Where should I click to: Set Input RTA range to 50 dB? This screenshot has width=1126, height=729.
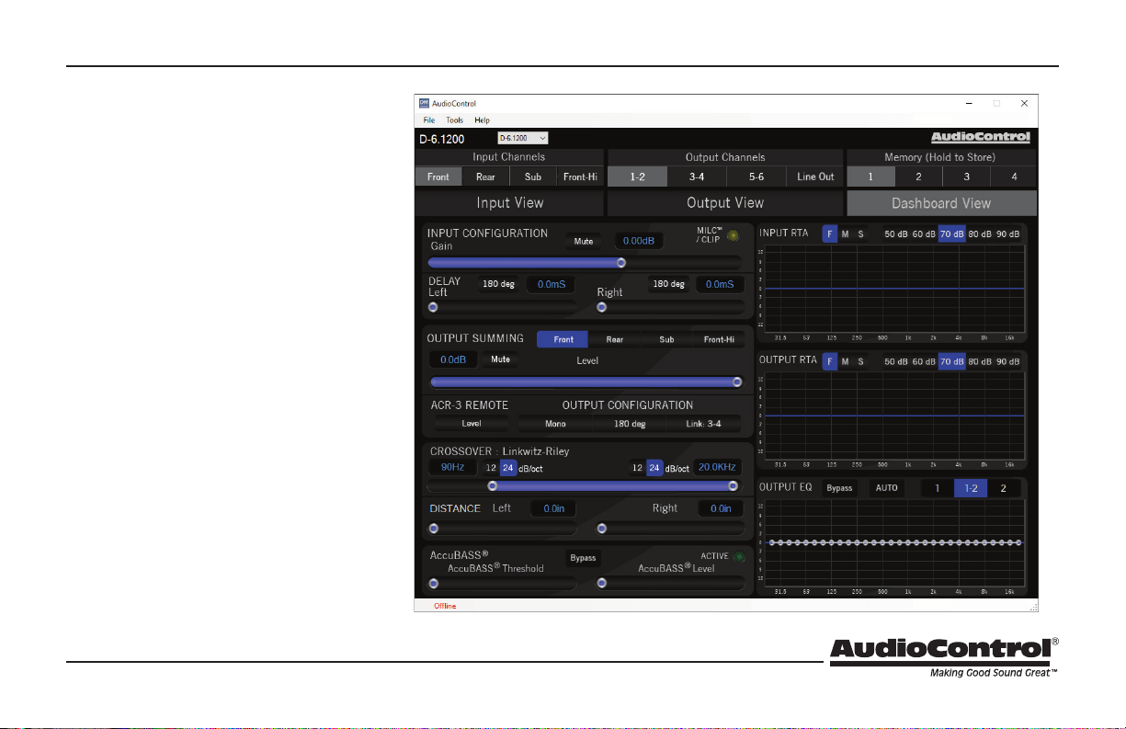(x=895, y=234)
